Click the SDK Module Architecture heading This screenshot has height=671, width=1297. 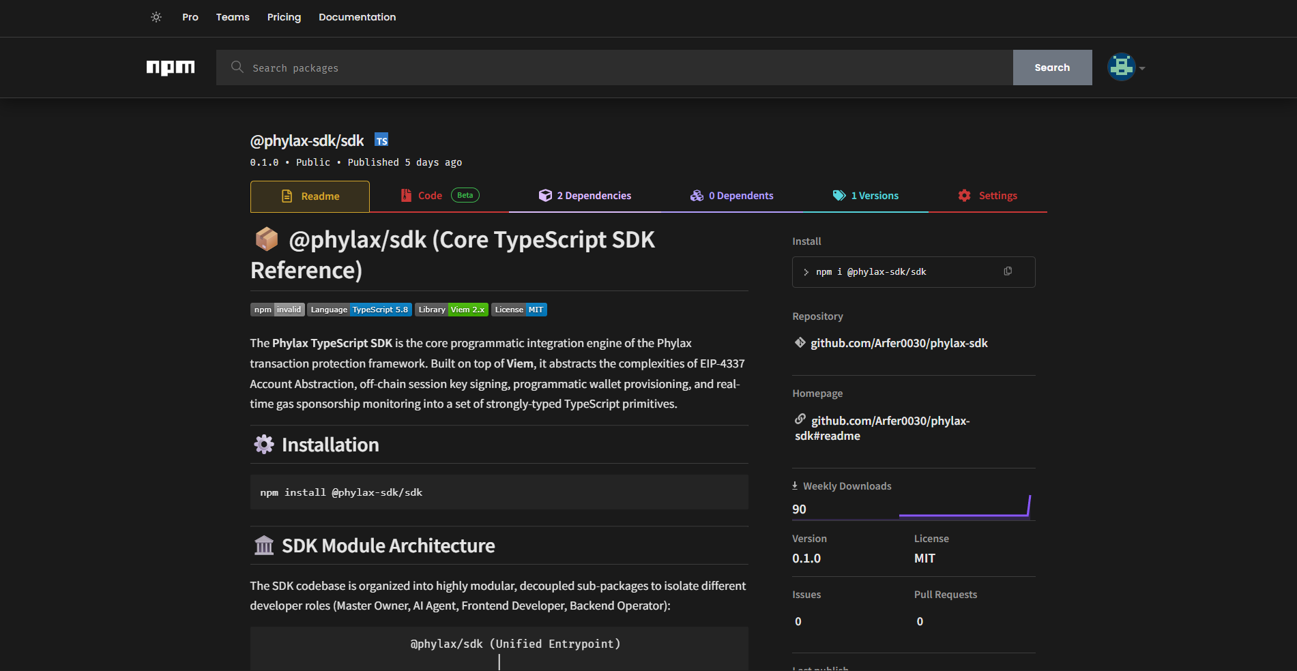pyautogui.click(x=388, y=546)
